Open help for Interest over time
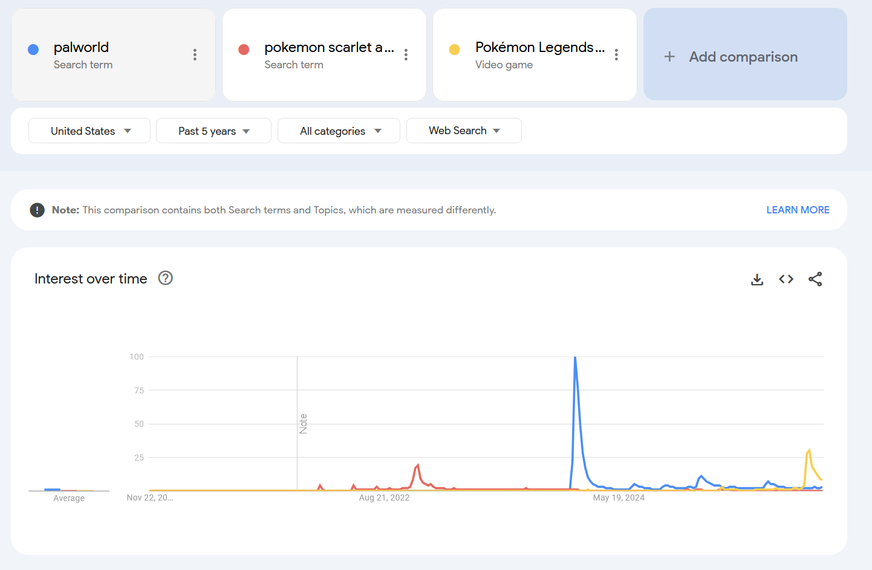872x570 pixels. click(165, 278)
